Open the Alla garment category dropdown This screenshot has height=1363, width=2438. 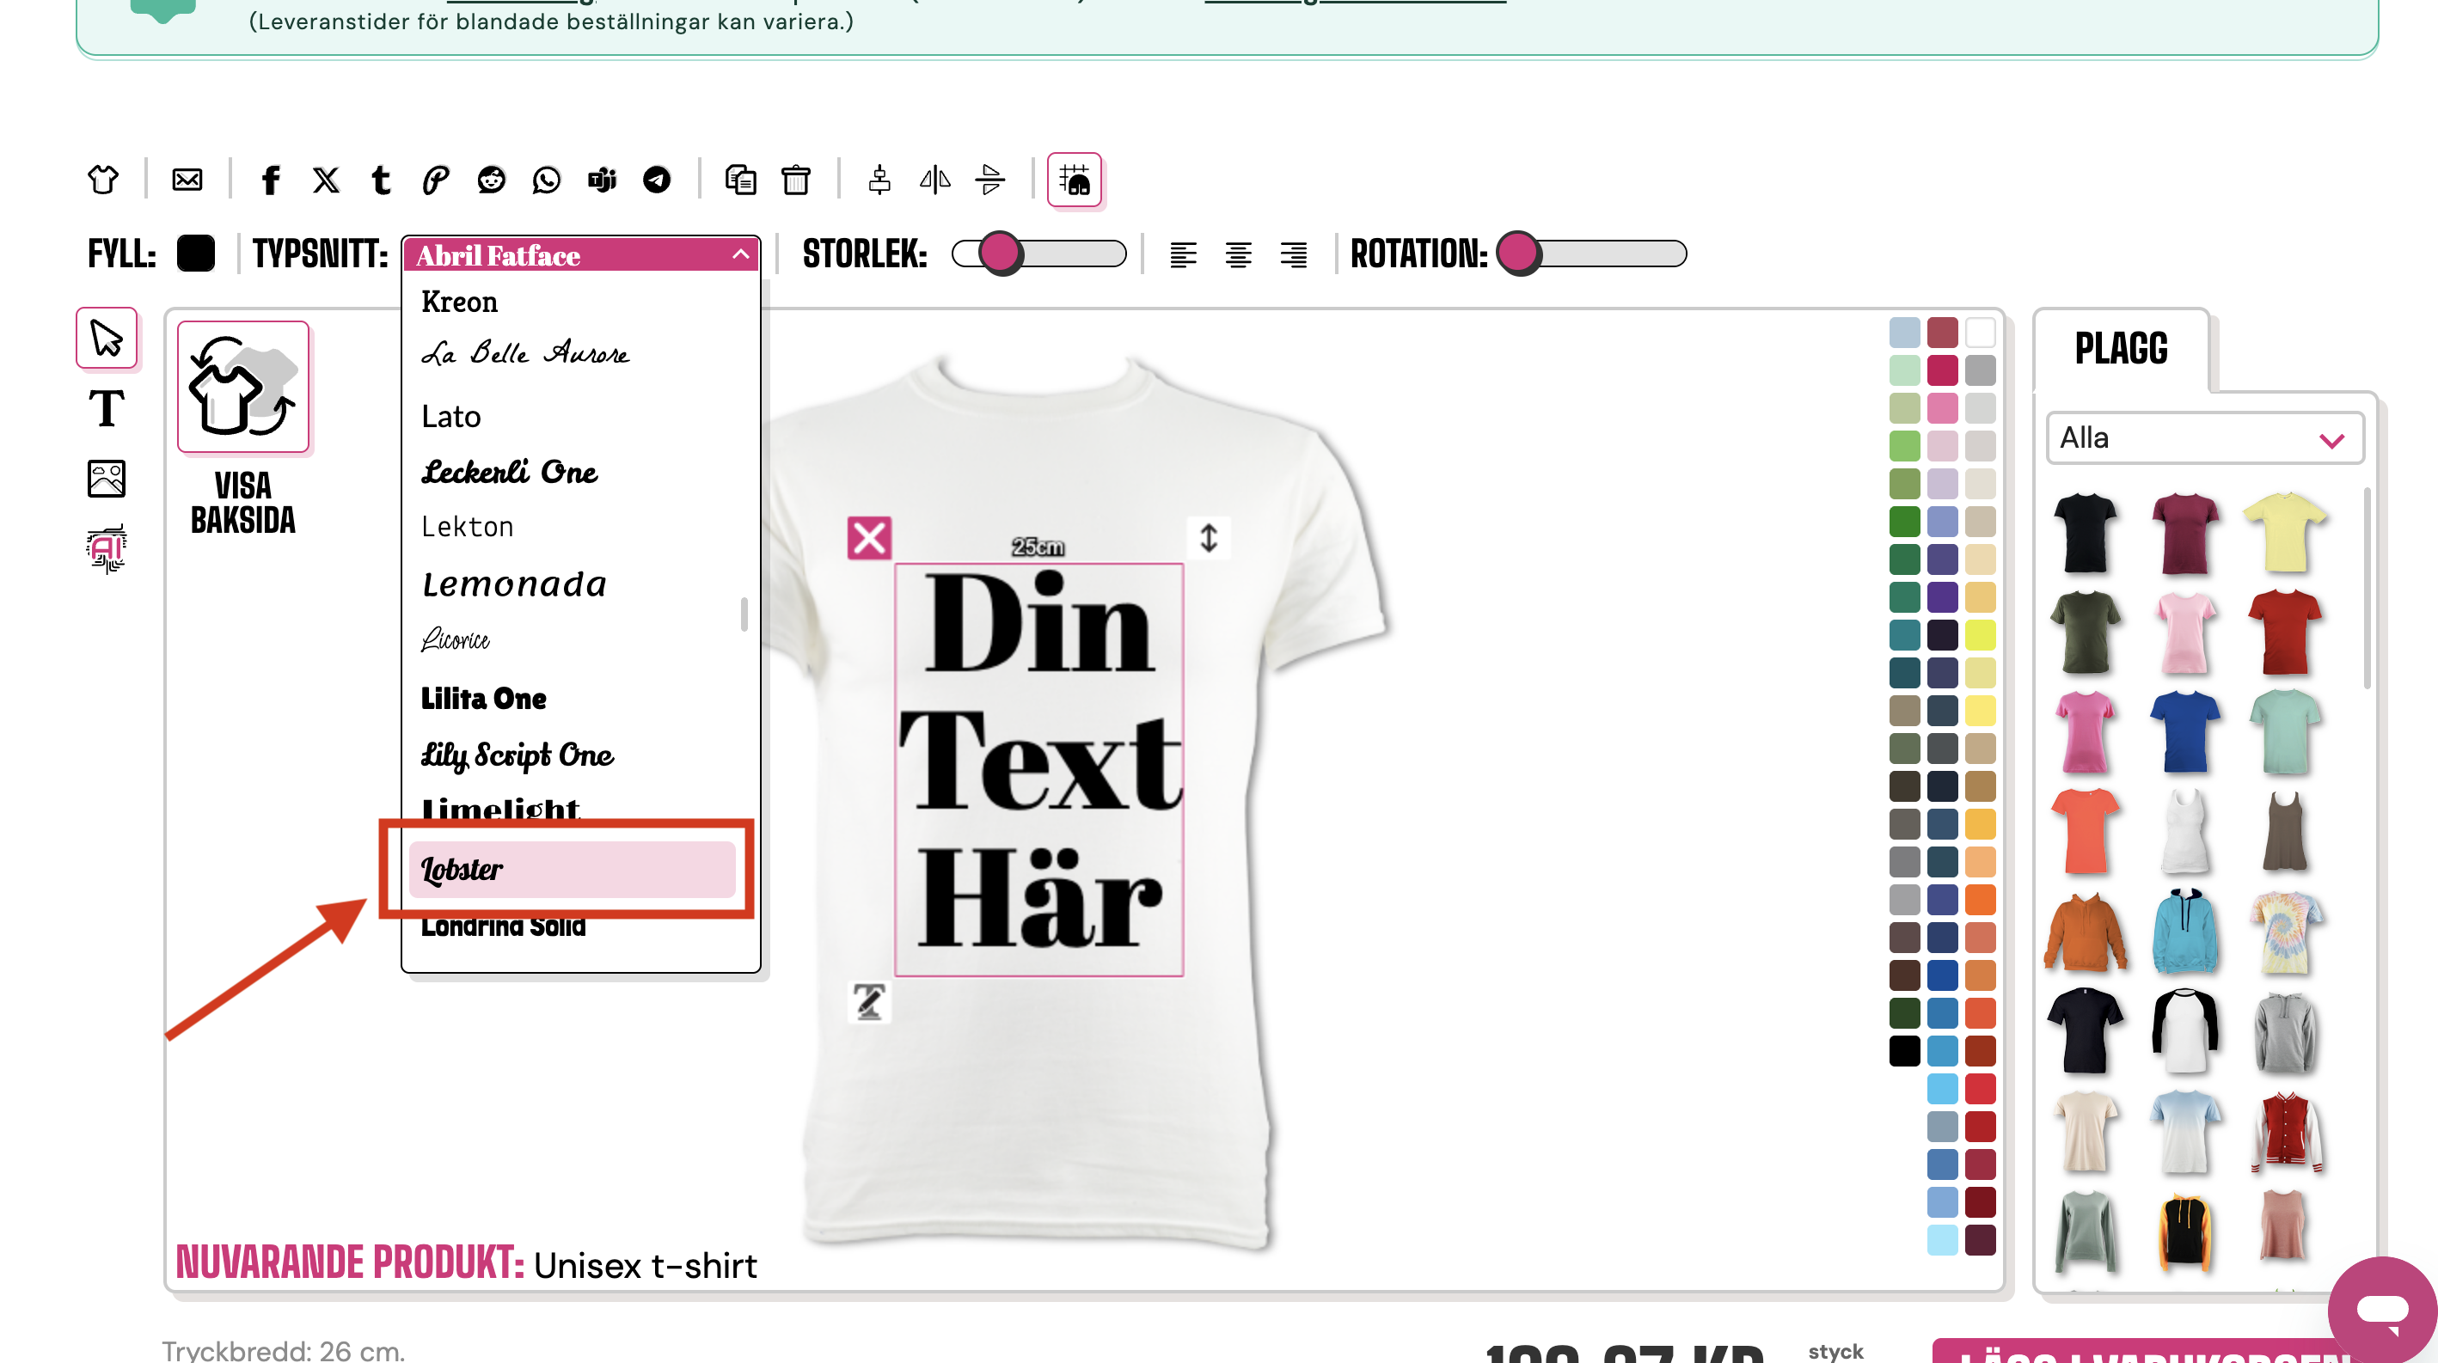point(2204,438)
